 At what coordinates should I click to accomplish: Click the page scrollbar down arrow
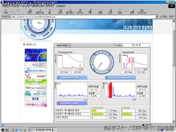[x=174, y=121]
